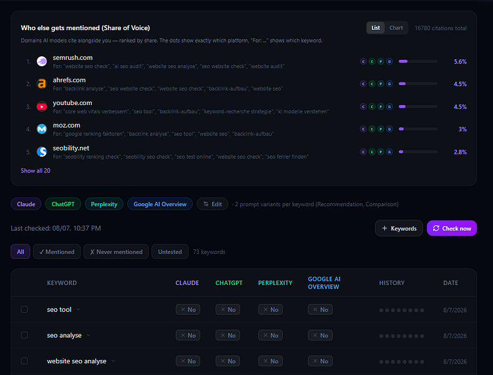Screen dimensions: 493x375
Task: Expand the seo analyse keyword chevron
Action: pyautogui.click(x=89, y=336)
